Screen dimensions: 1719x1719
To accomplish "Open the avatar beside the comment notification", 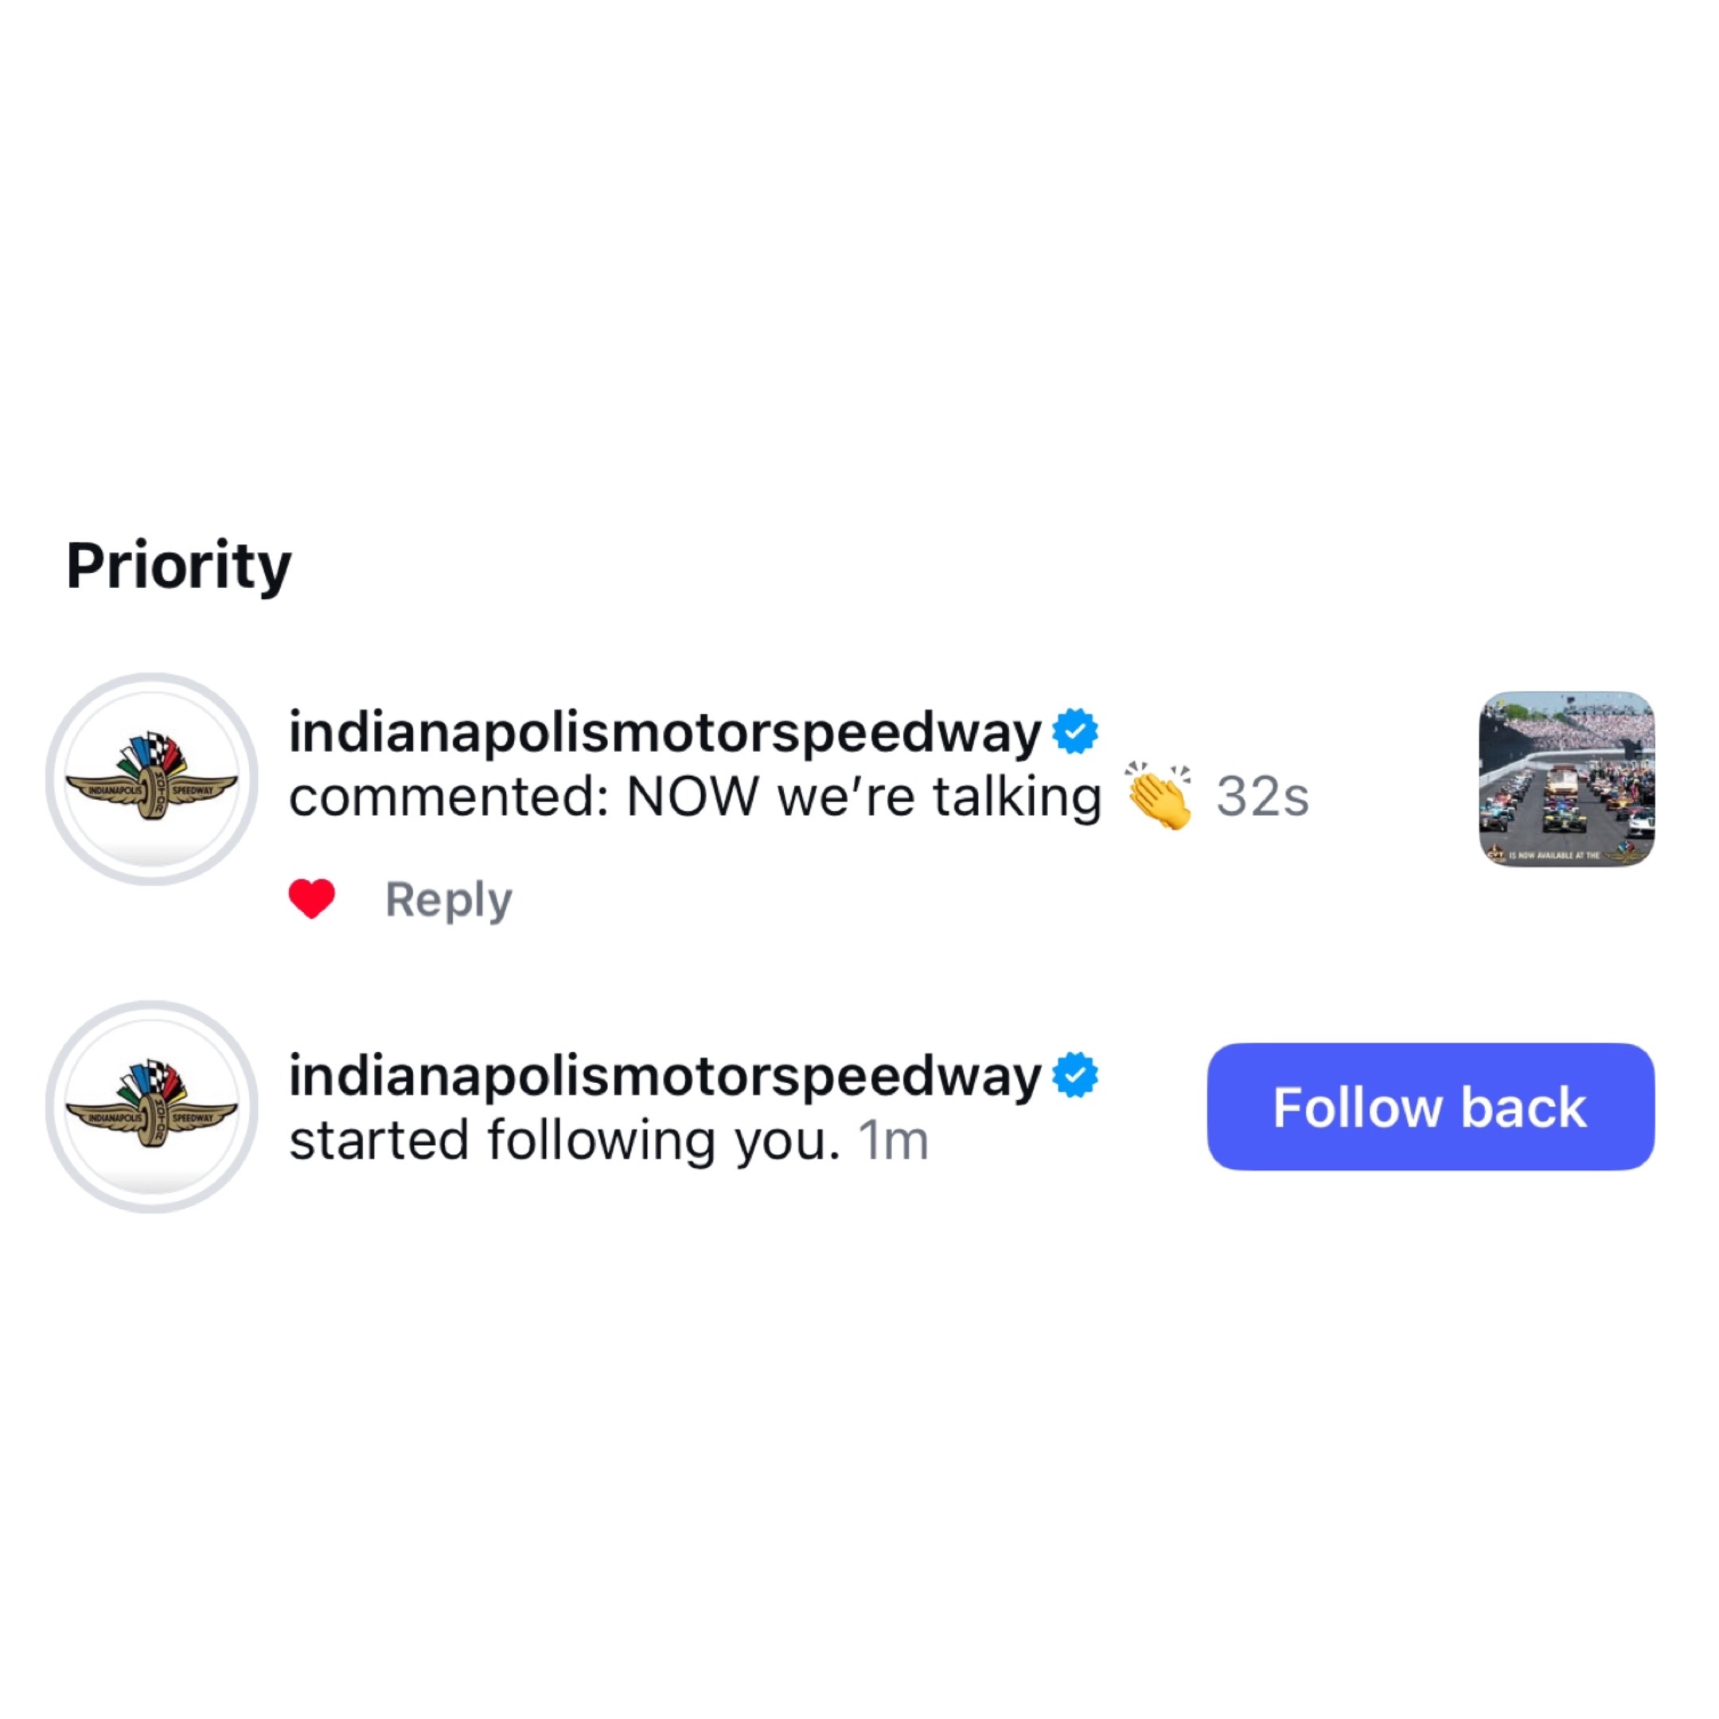I will pyautogui.click(x=152, y=779).
